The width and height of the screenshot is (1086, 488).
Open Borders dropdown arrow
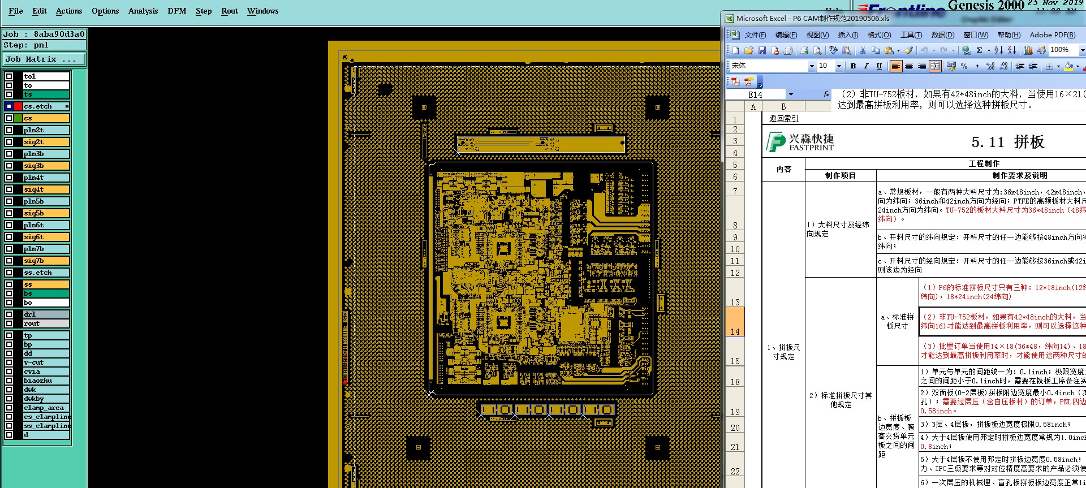pos(1058,66)
